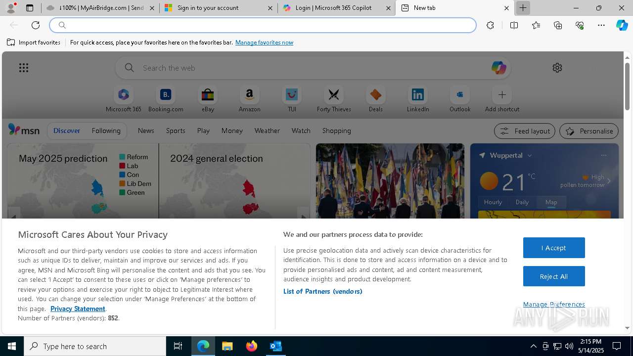Open Settings and more ellipsis menu
Image resolution: width=633 pixels, height=356 pixels.
tap(601, 25)
